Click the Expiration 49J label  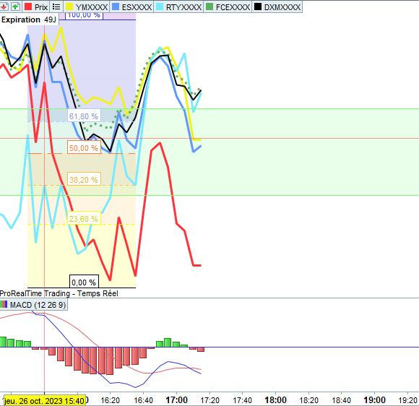(29, 20)
